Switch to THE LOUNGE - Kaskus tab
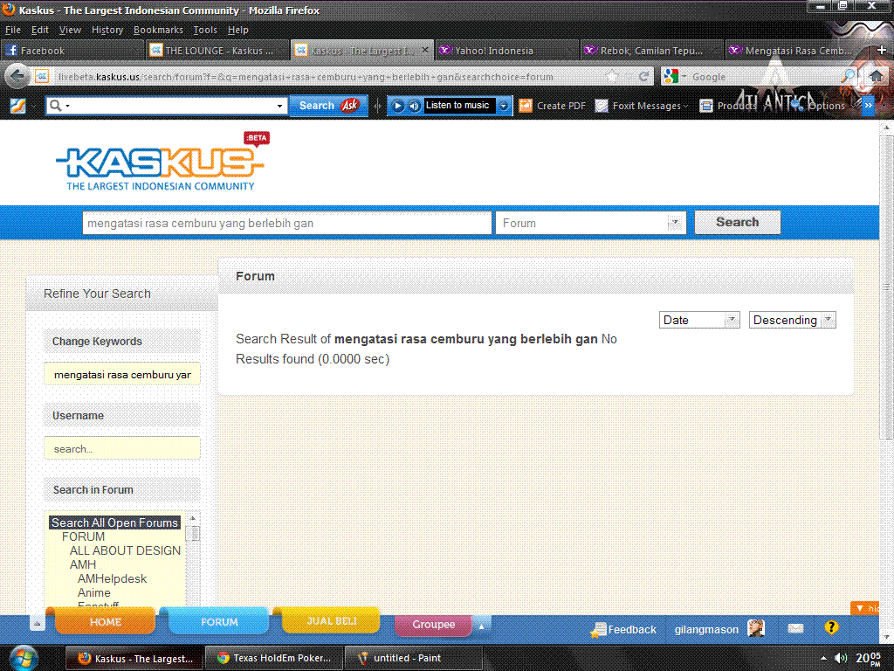894x671 pixels. click(x=217, y=50)
